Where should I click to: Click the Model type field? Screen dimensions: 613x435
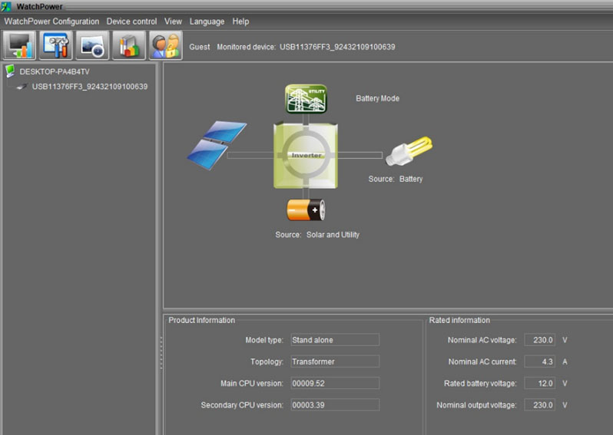point(334,340)
